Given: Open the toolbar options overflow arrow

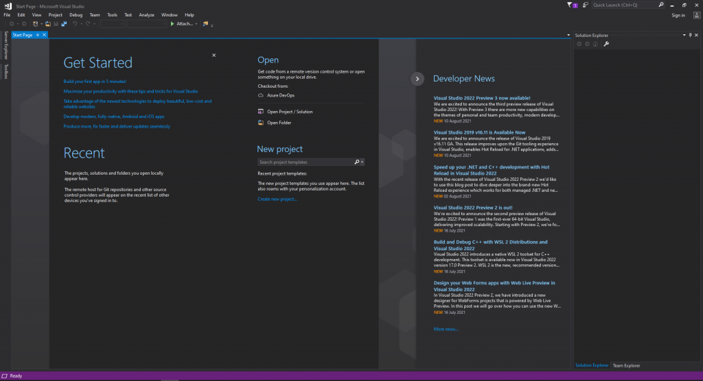Looking at the screenshot, I should click(x=211, y=25).
